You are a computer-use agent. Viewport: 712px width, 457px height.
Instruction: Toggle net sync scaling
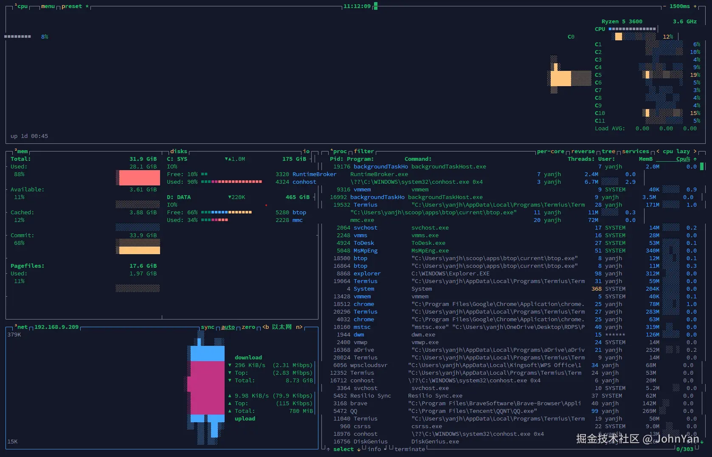click(x=208, y=327)
